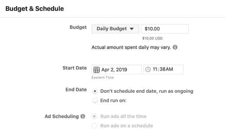Choose "Run ads on a schedule" option
Viewport: 225px width, 136px height.
[94, 126]
